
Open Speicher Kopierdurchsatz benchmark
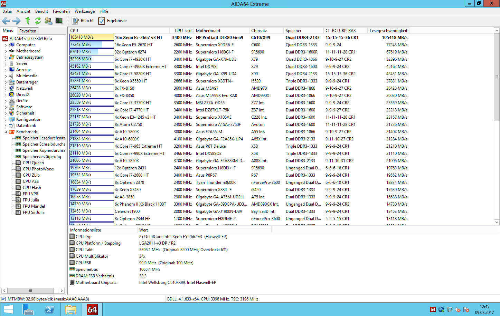coord(44,150)
